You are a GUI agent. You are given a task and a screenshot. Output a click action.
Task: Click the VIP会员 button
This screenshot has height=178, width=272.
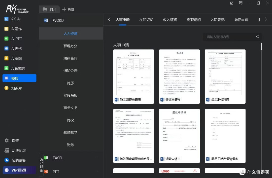19,170
